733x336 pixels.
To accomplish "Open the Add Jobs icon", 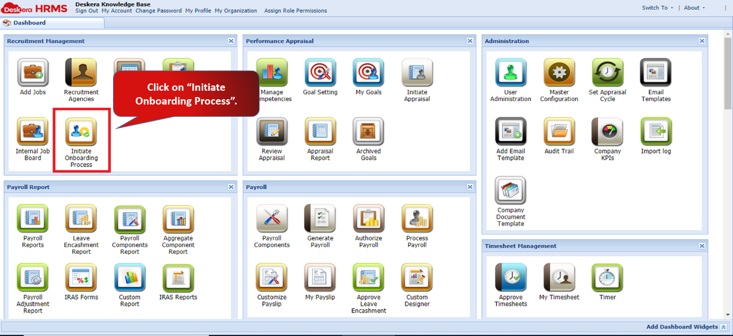I will click(x=33, y=72).
